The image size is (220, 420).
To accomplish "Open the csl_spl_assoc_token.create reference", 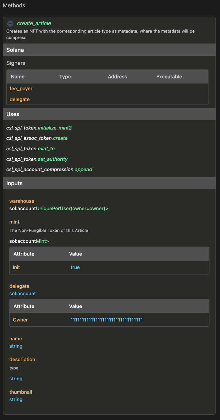I will [37, 138].
